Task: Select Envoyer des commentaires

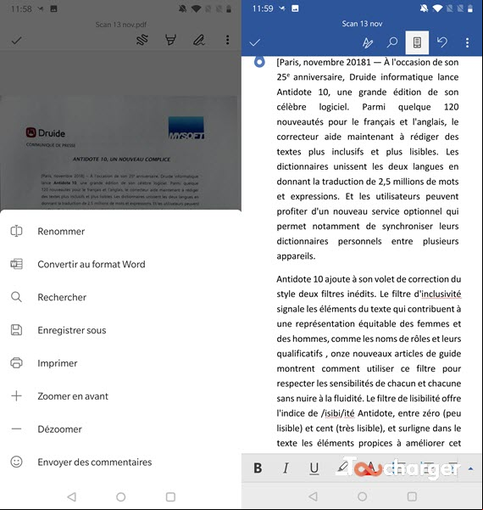Action: pyautogui.click(x=120, y=462)
